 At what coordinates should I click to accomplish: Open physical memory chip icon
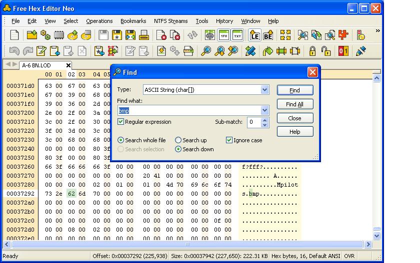[59, 35]
